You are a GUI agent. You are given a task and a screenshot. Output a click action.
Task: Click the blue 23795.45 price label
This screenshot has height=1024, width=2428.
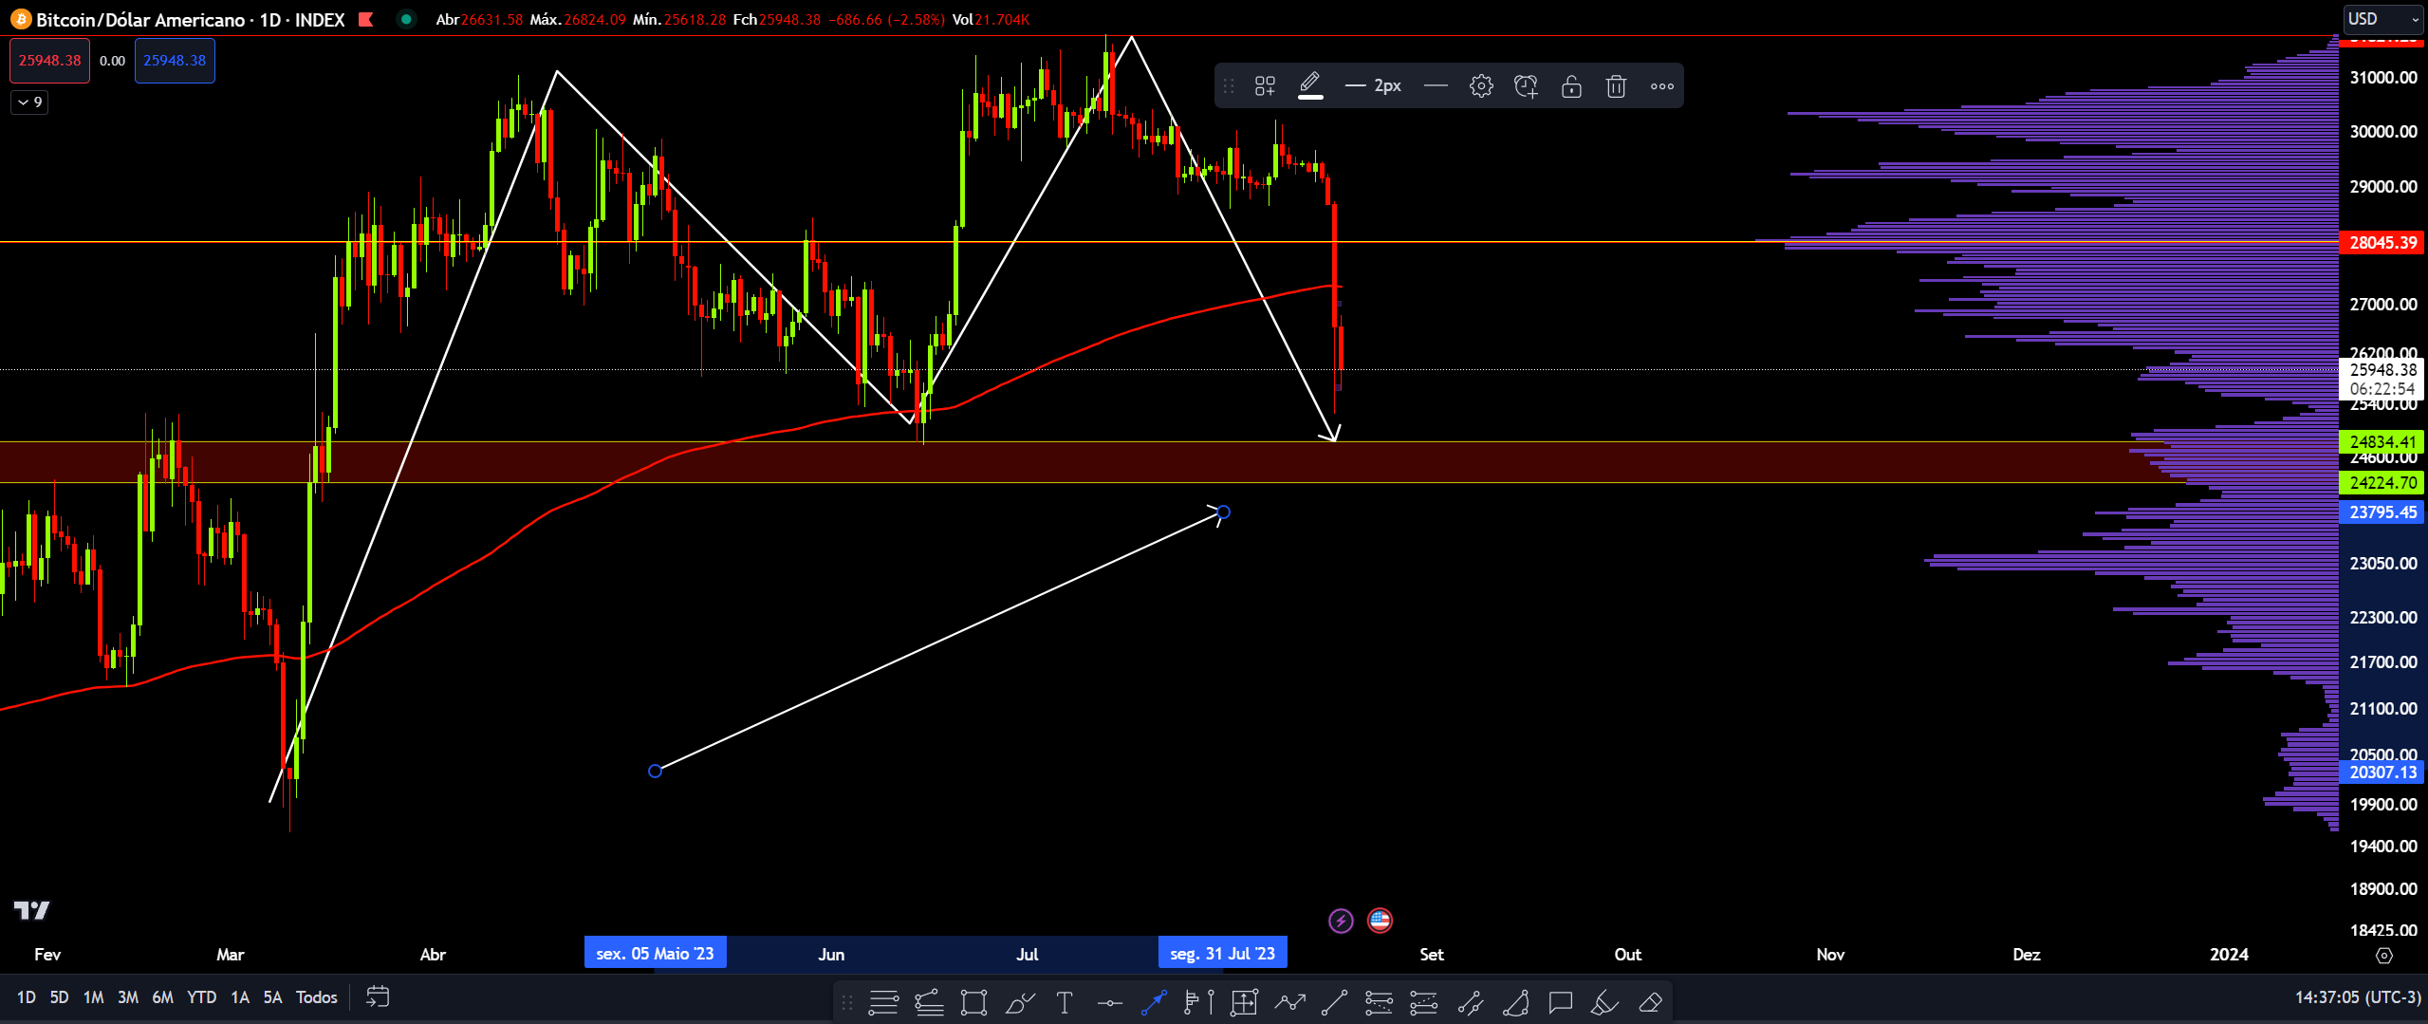2382,512
